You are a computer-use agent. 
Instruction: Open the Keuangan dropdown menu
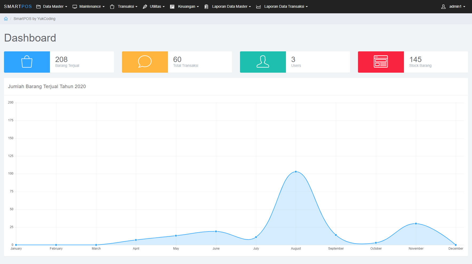click(184, 7)
